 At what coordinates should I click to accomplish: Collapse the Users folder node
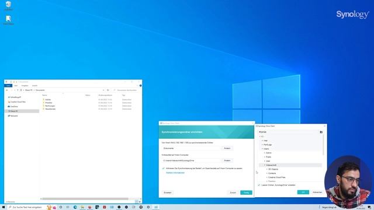click(262, 149)
